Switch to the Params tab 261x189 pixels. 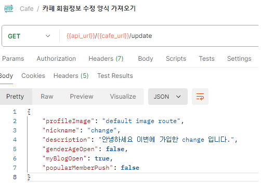[13, 59]
